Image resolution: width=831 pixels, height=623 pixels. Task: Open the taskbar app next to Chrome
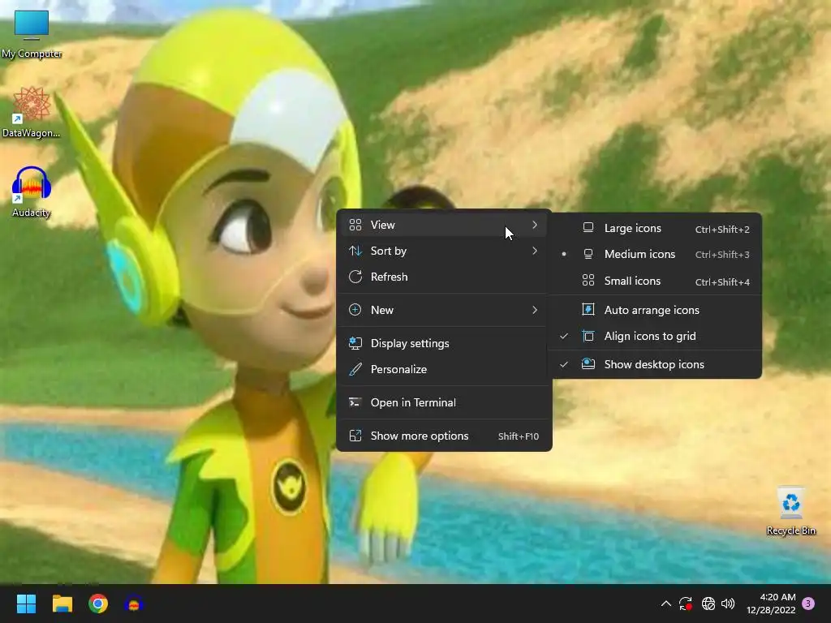(134, 604)
